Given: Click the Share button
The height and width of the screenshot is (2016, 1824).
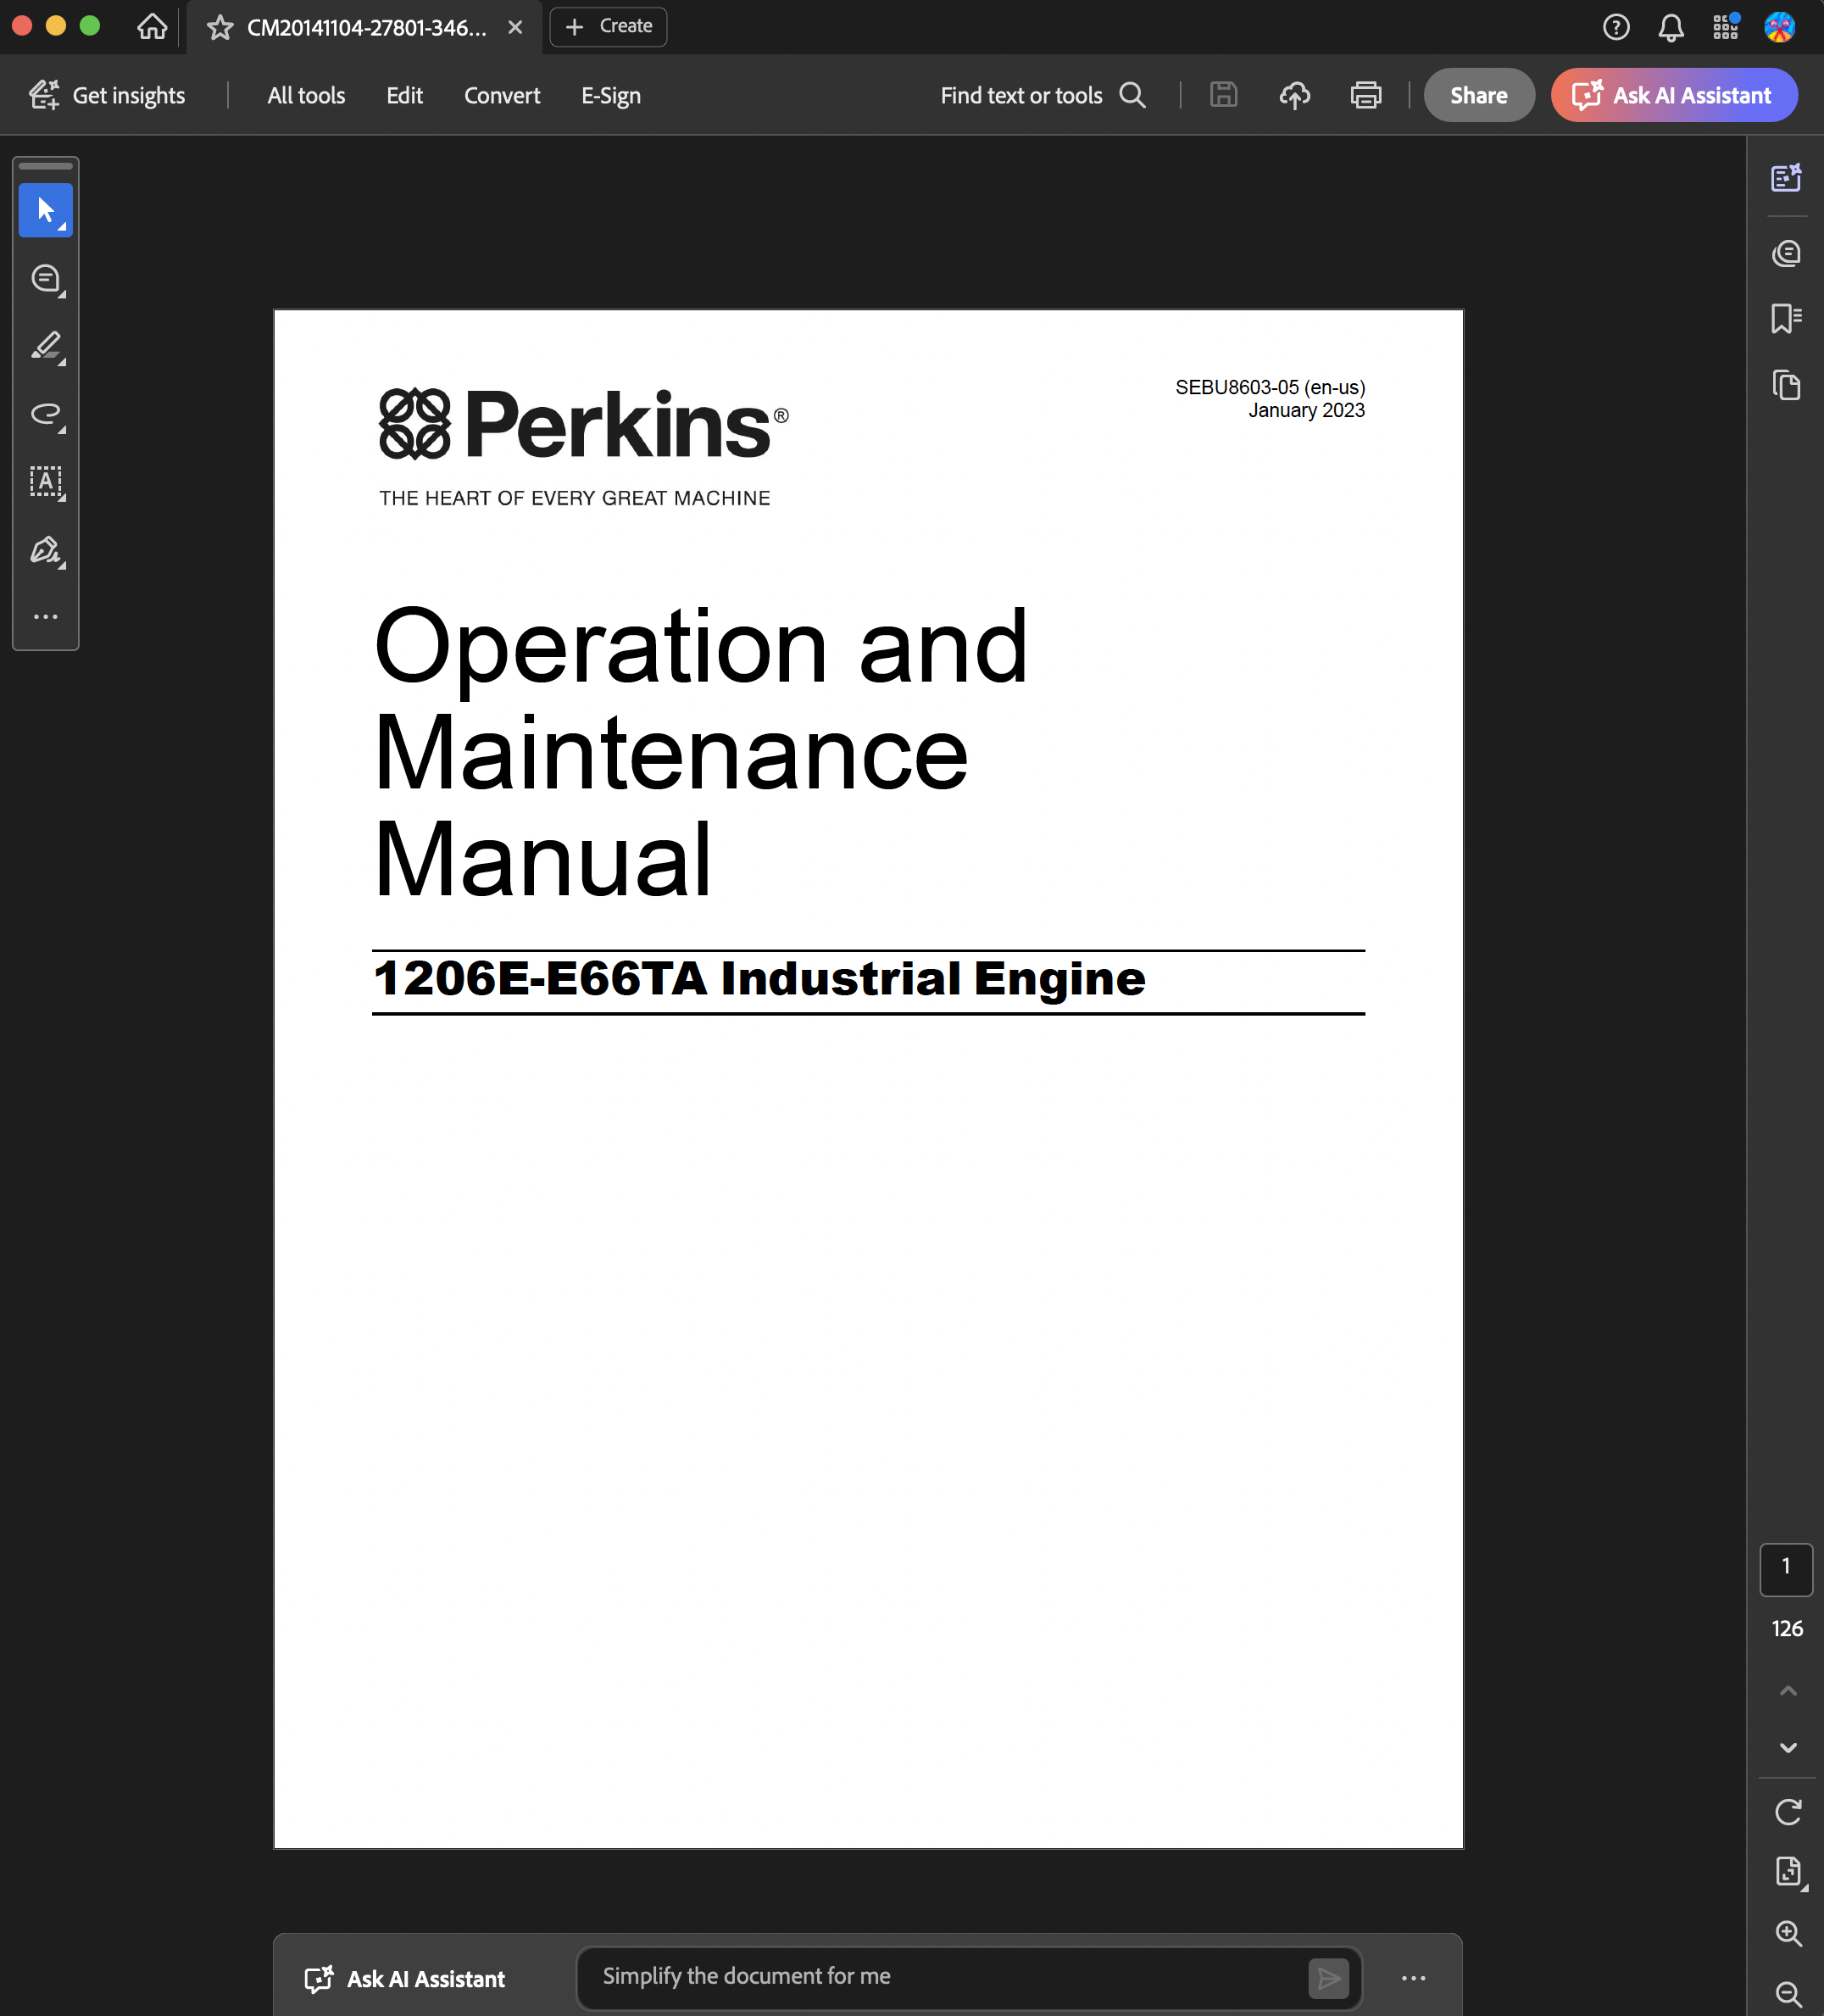Looking at the screenshot, I should (1478, 96).
